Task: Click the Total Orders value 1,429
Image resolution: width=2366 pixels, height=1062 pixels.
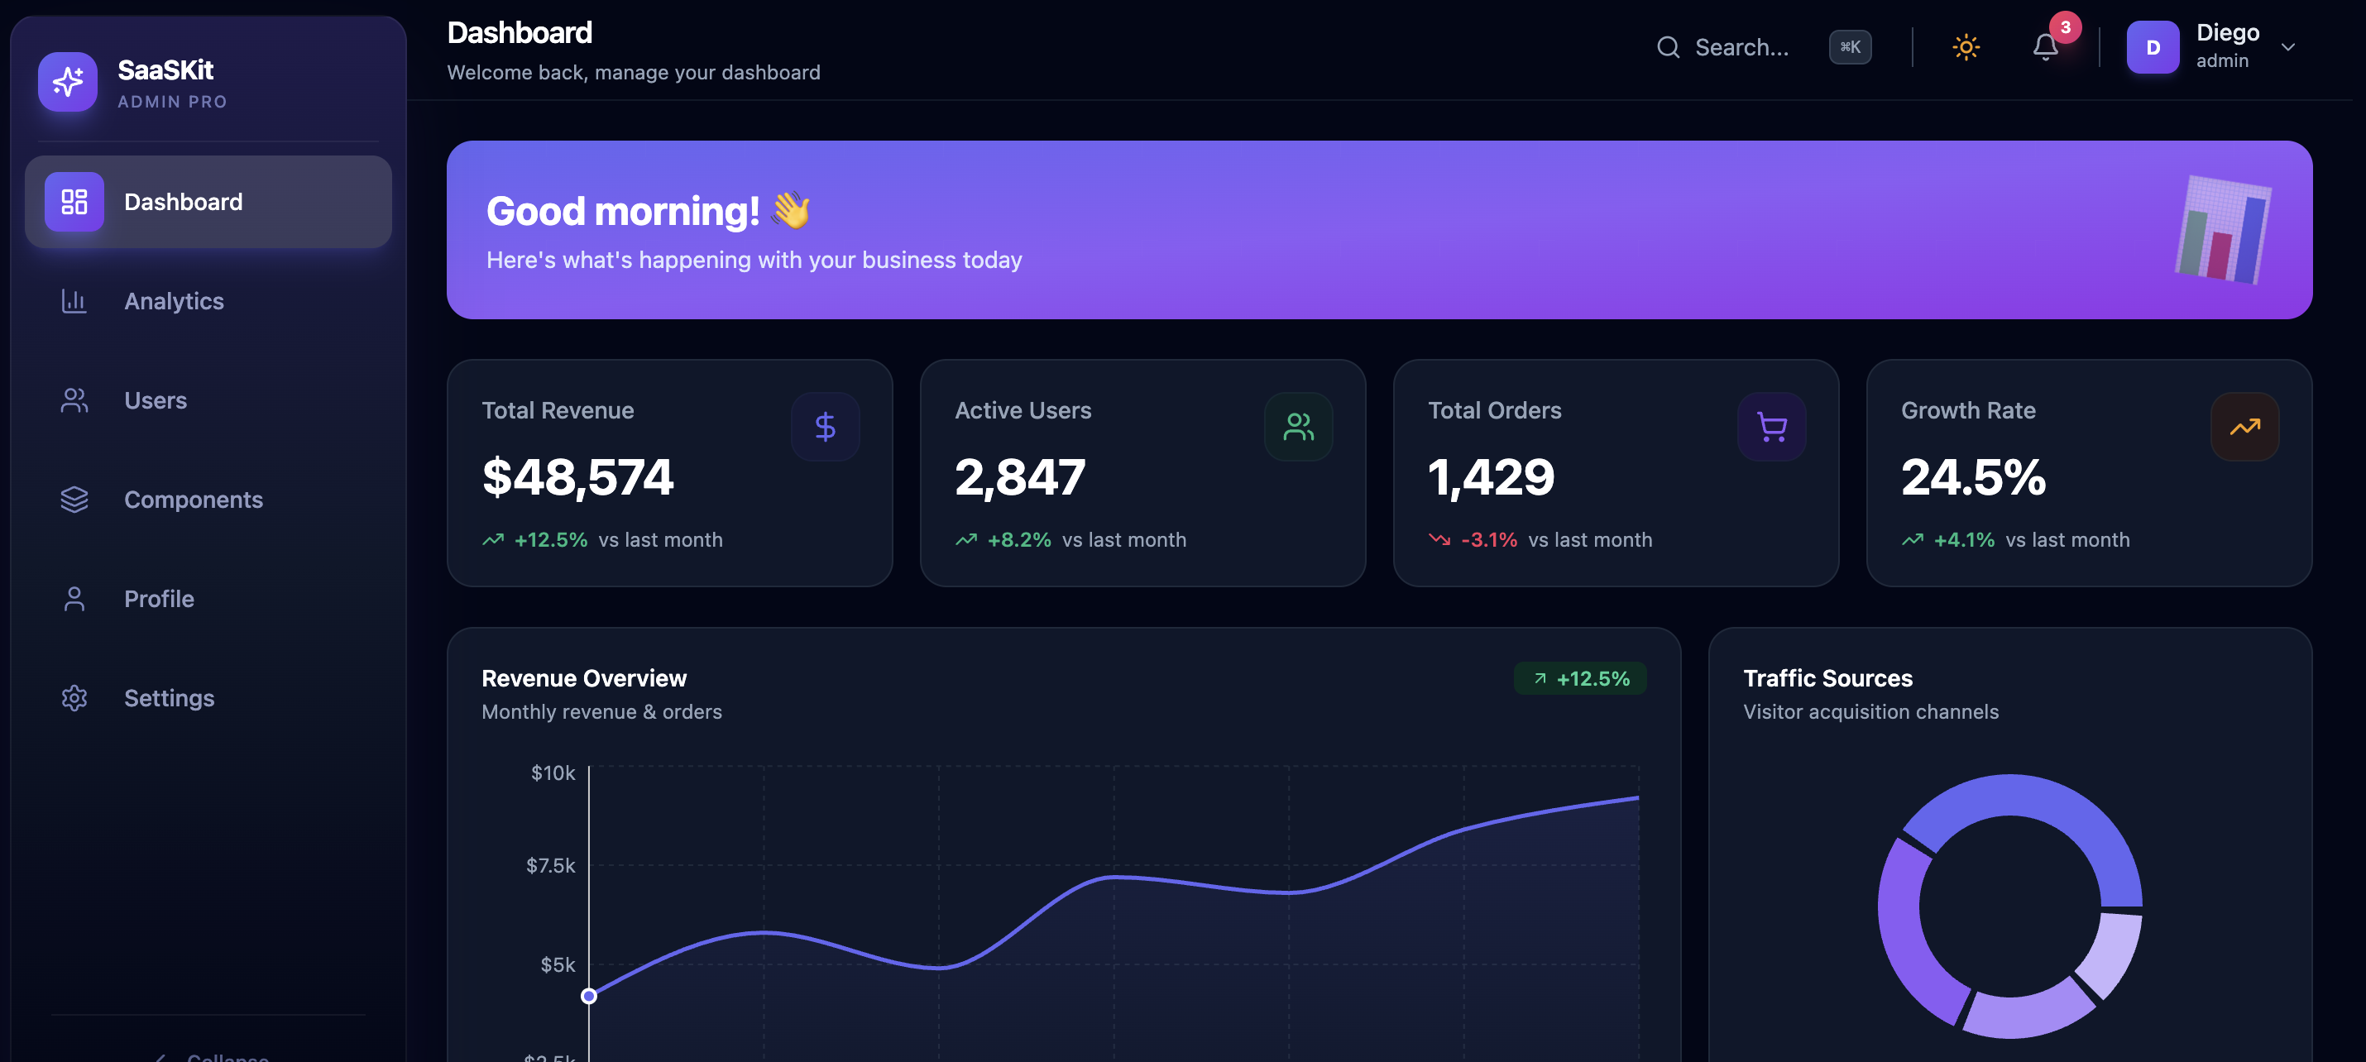Action: coord(1491,478)
